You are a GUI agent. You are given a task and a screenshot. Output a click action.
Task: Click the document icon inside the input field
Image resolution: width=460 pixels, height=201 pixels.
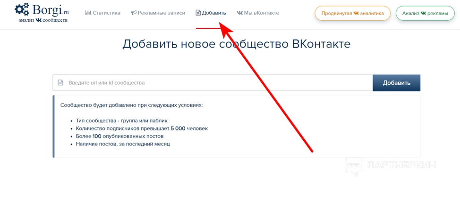60,83
